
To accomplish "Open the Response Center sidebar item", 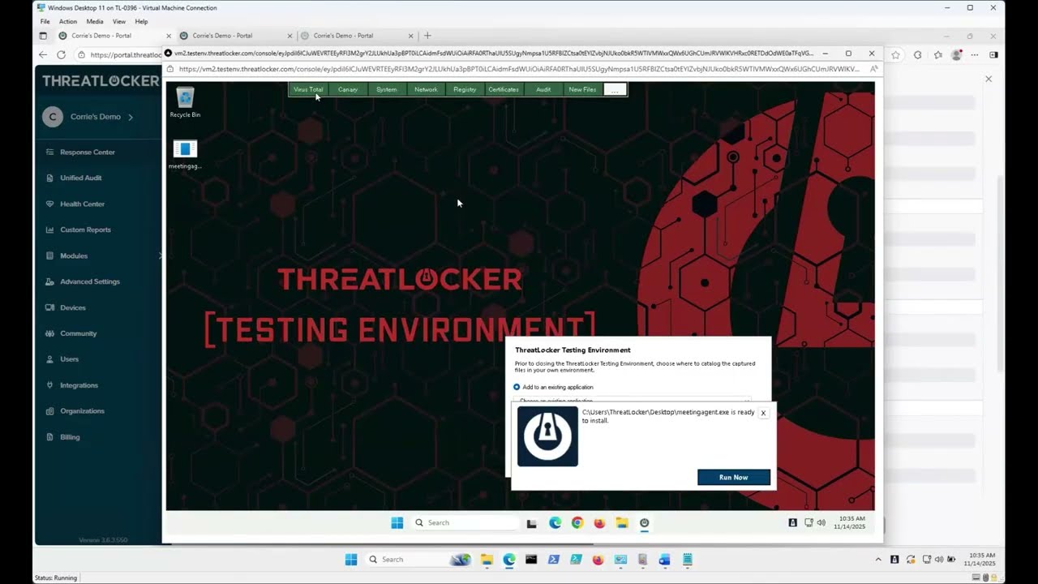I will click(88, 152).
